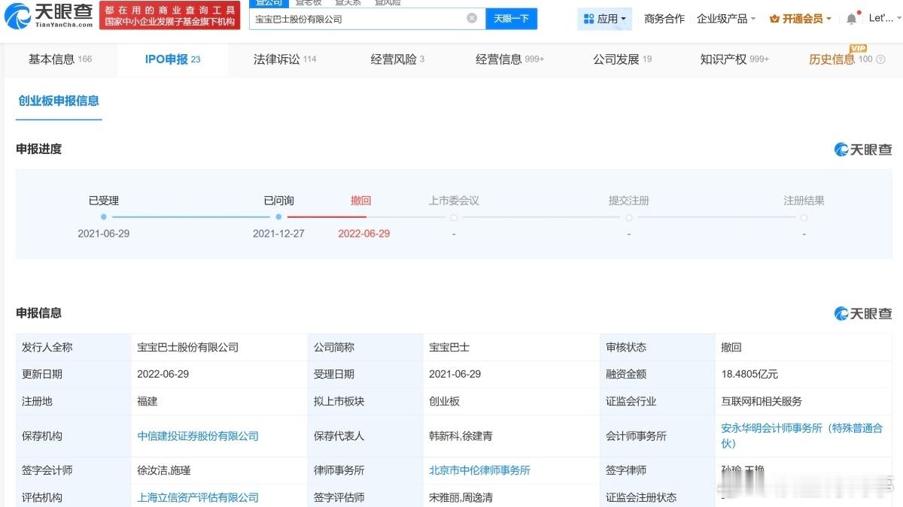Click the 天眼查 logo in the header
The width and height of the screenshot is (903, 507).
pyautogui.click(x=50, y=15)
